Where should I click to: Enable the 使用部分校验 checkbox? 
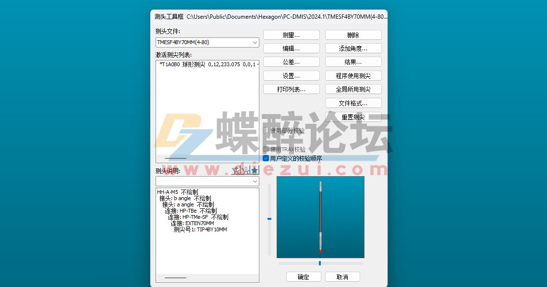265,130
